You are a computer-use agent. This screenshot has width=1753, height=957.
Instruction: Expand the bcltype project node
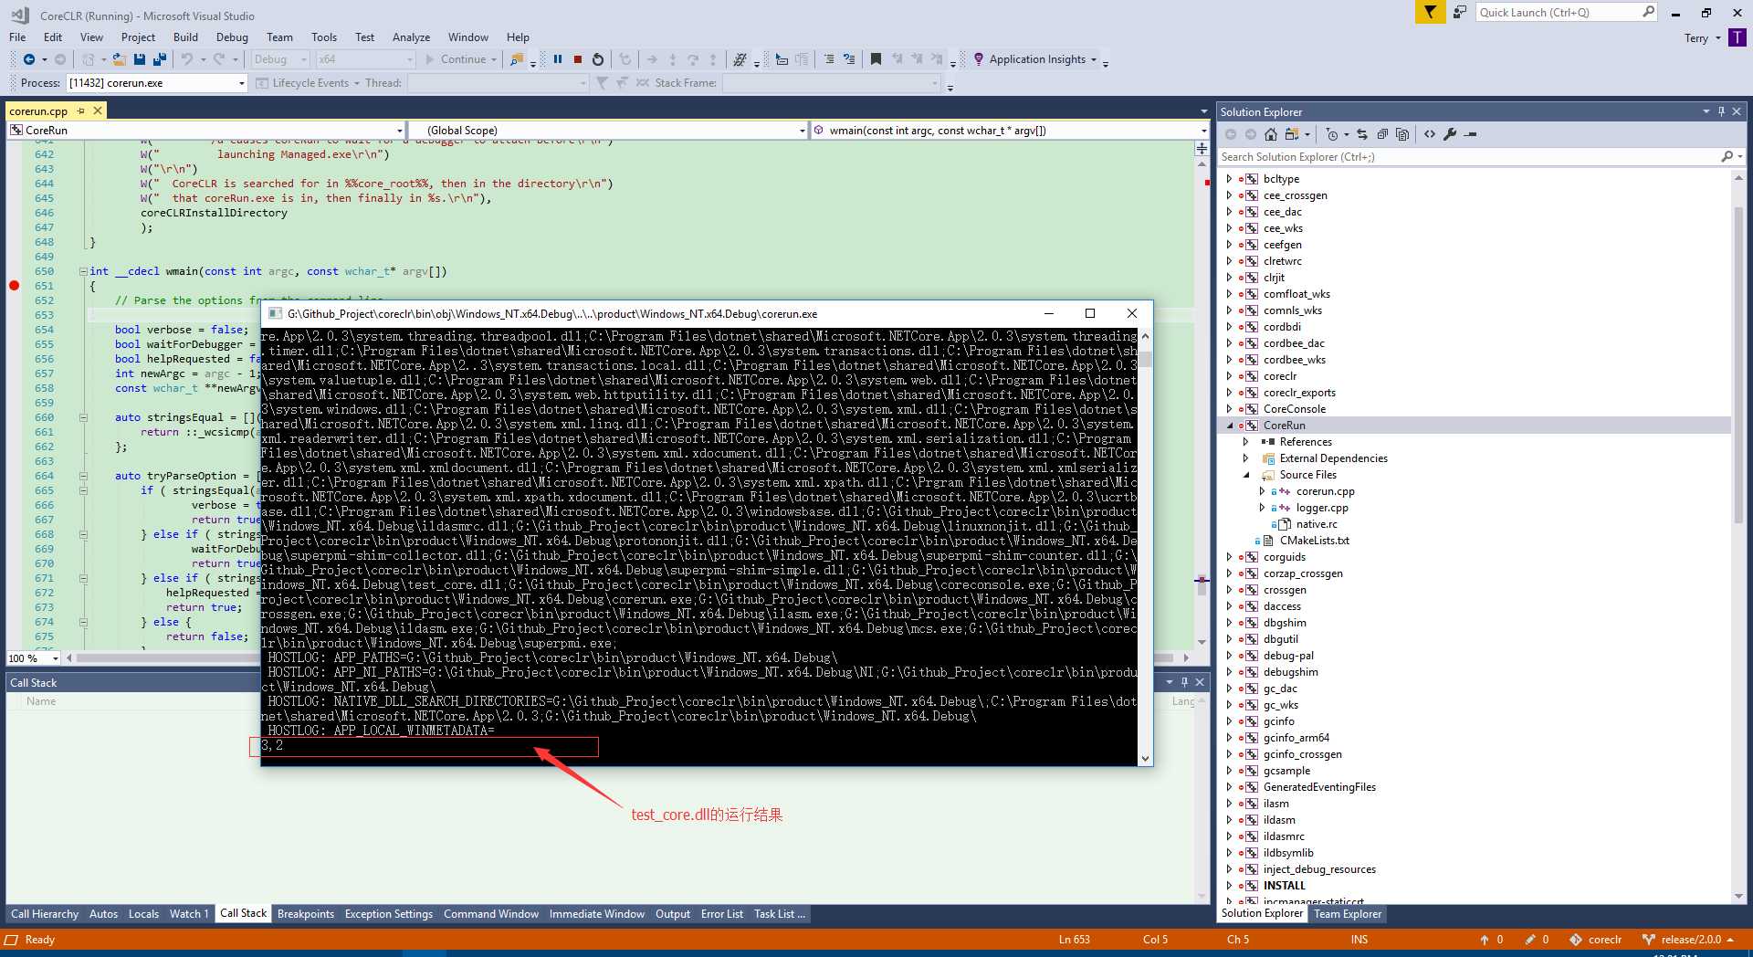tap(1229, 179)
